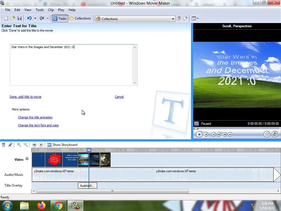Image resolution: width=281 pixels, height=211 pixels.
Task: Toggle full screen preview icon beside Paused
Action: click(x=196, y=124)
